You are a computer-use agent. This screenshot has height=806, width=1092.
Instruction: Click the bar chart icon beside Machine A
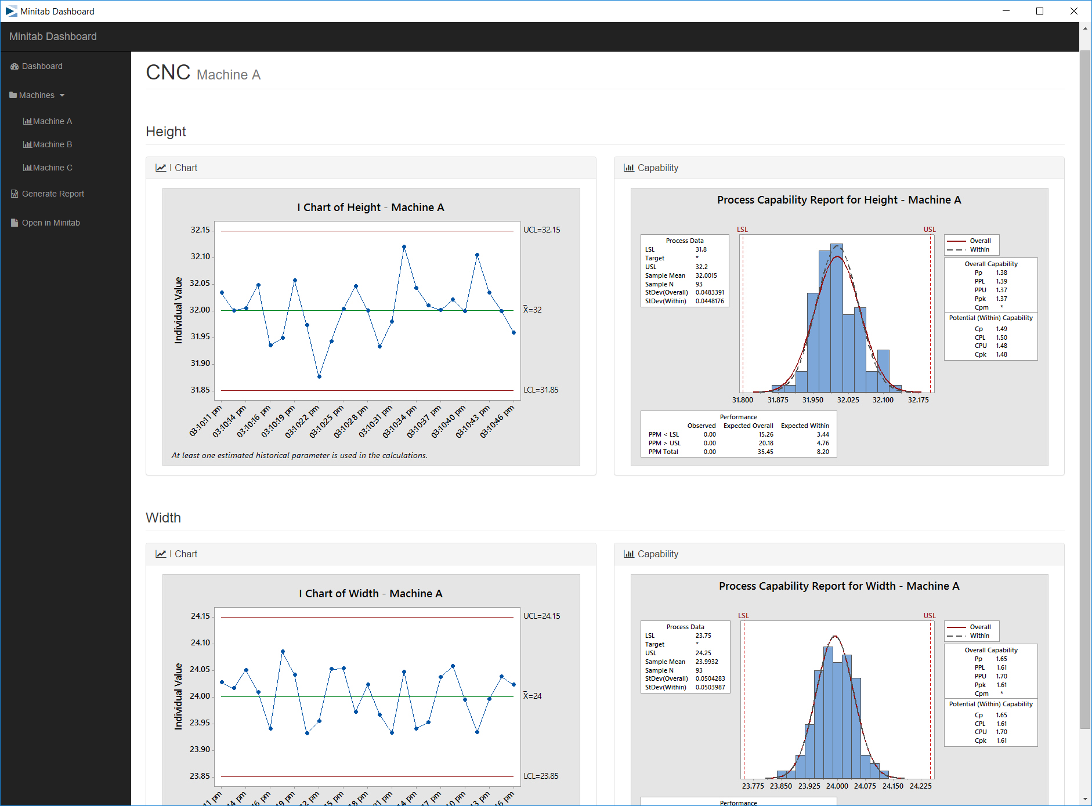(x=27, y=121)
